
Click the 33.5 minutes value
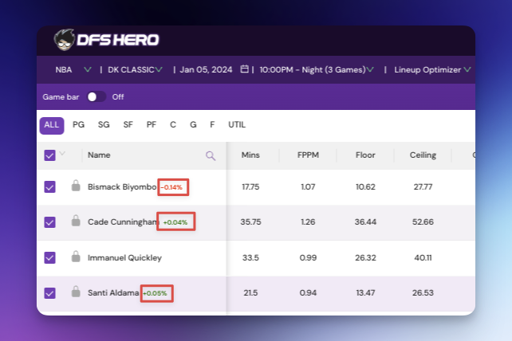(250, 258)
